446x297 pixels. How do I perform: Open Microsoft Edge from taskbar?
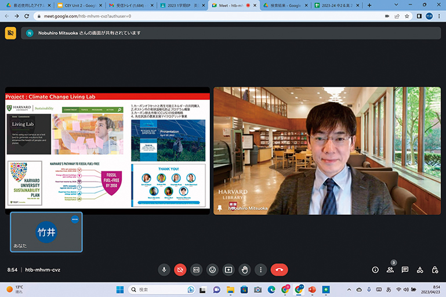point(271,290)
